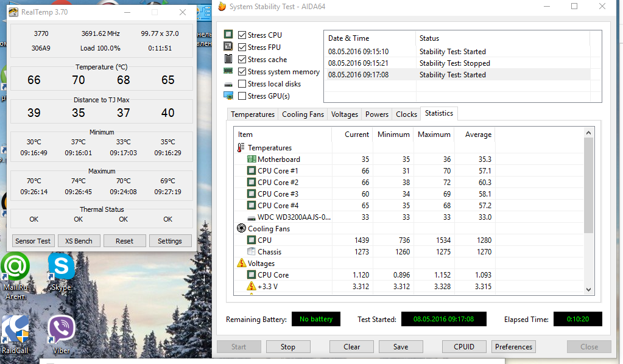Switch to the Clocks tab
The height and width of the screenshot is (364, 623).
(406, 114)
